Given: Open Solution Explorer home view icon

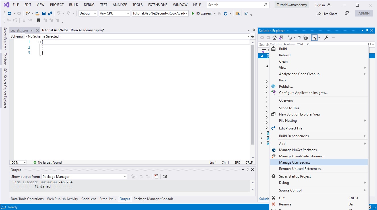Looking at the screenshot, I should point(274,37).
